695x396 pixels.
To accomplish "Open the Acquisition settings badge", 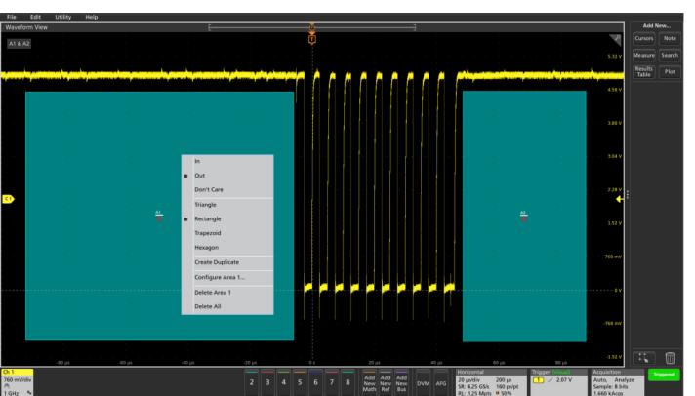I will pos(618,382).
